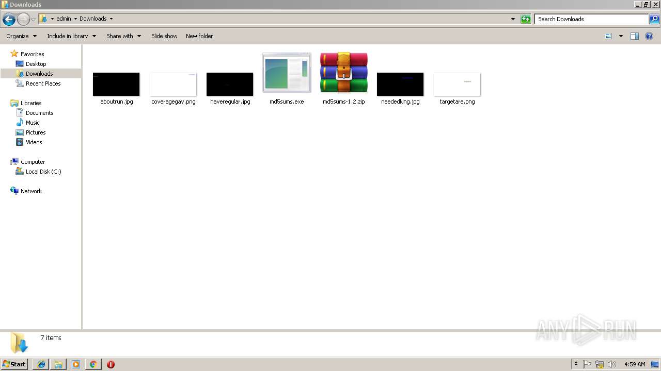Click the file name md5sums.exe

(x=287, y=102)
